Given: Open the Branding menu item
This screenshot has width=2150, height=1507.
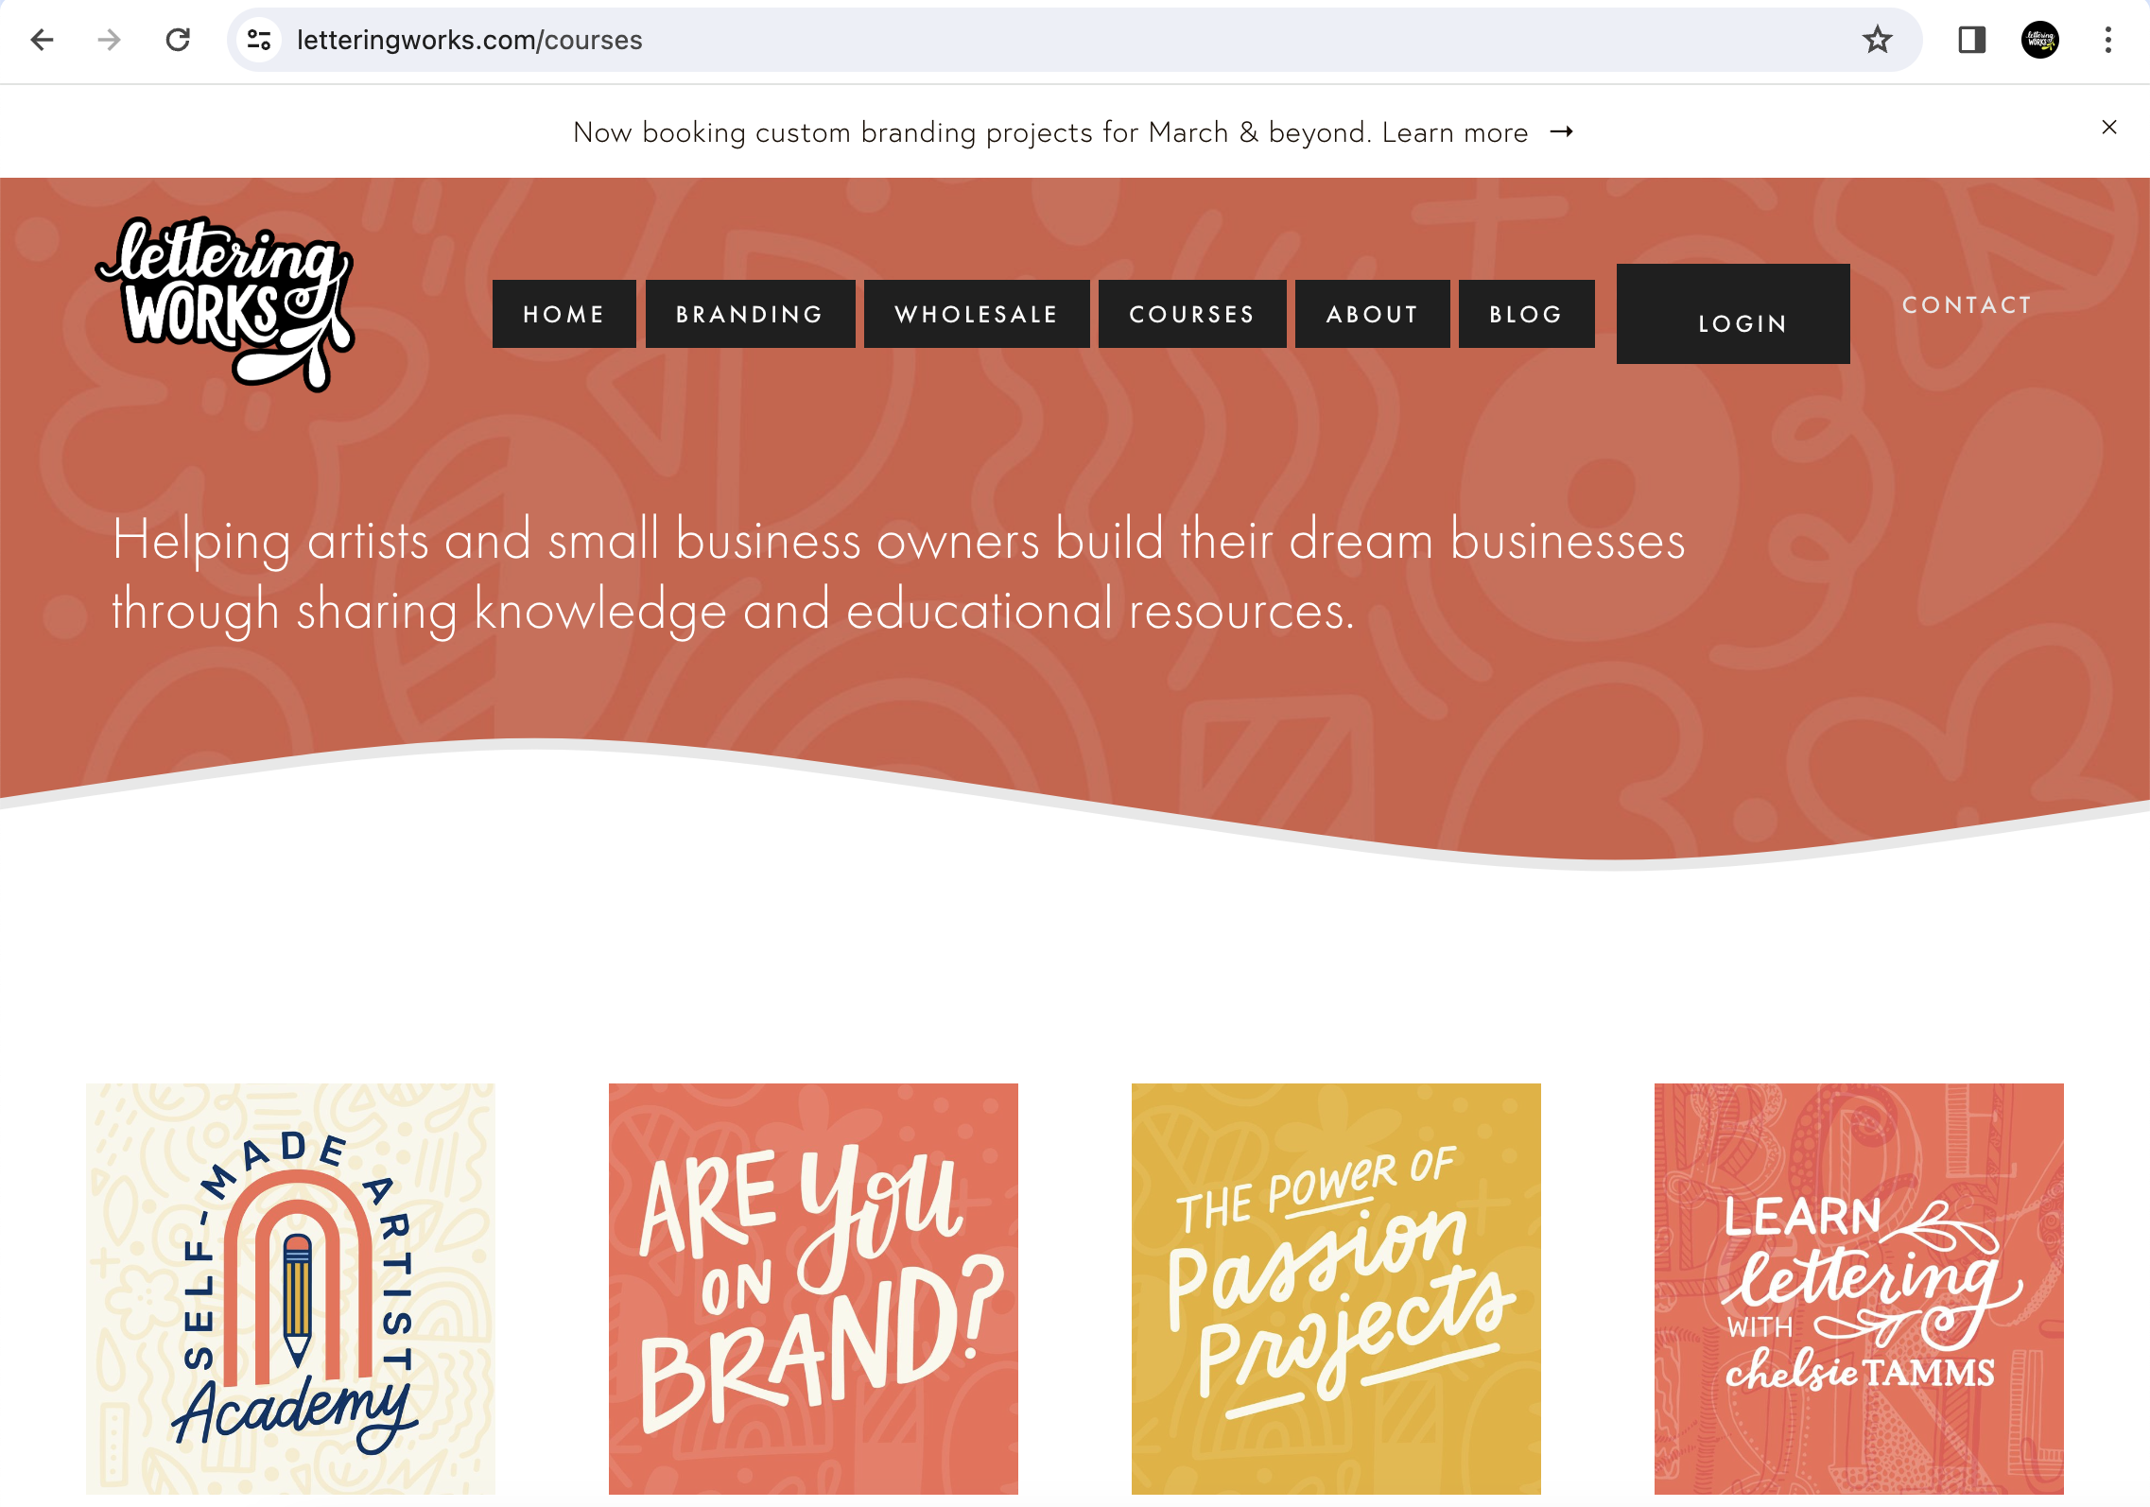Looking at the screenshot, I should (x=750, y=314).
